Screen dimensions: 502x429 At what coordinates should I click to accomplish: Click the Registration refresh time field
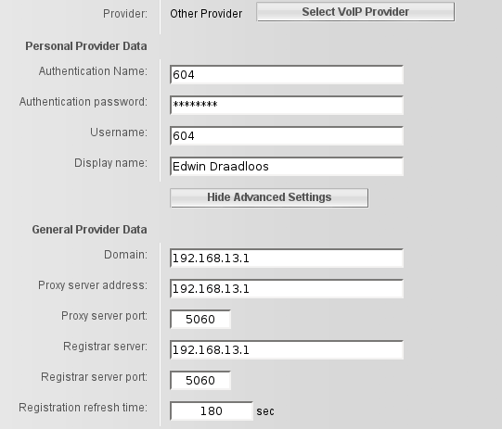pos(212,410)
